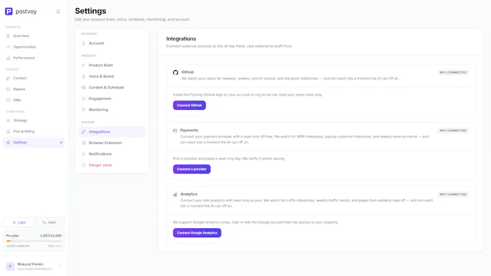Click the Pro plan credits progress bar
This screenshot has width=491, height=276.
34,241
